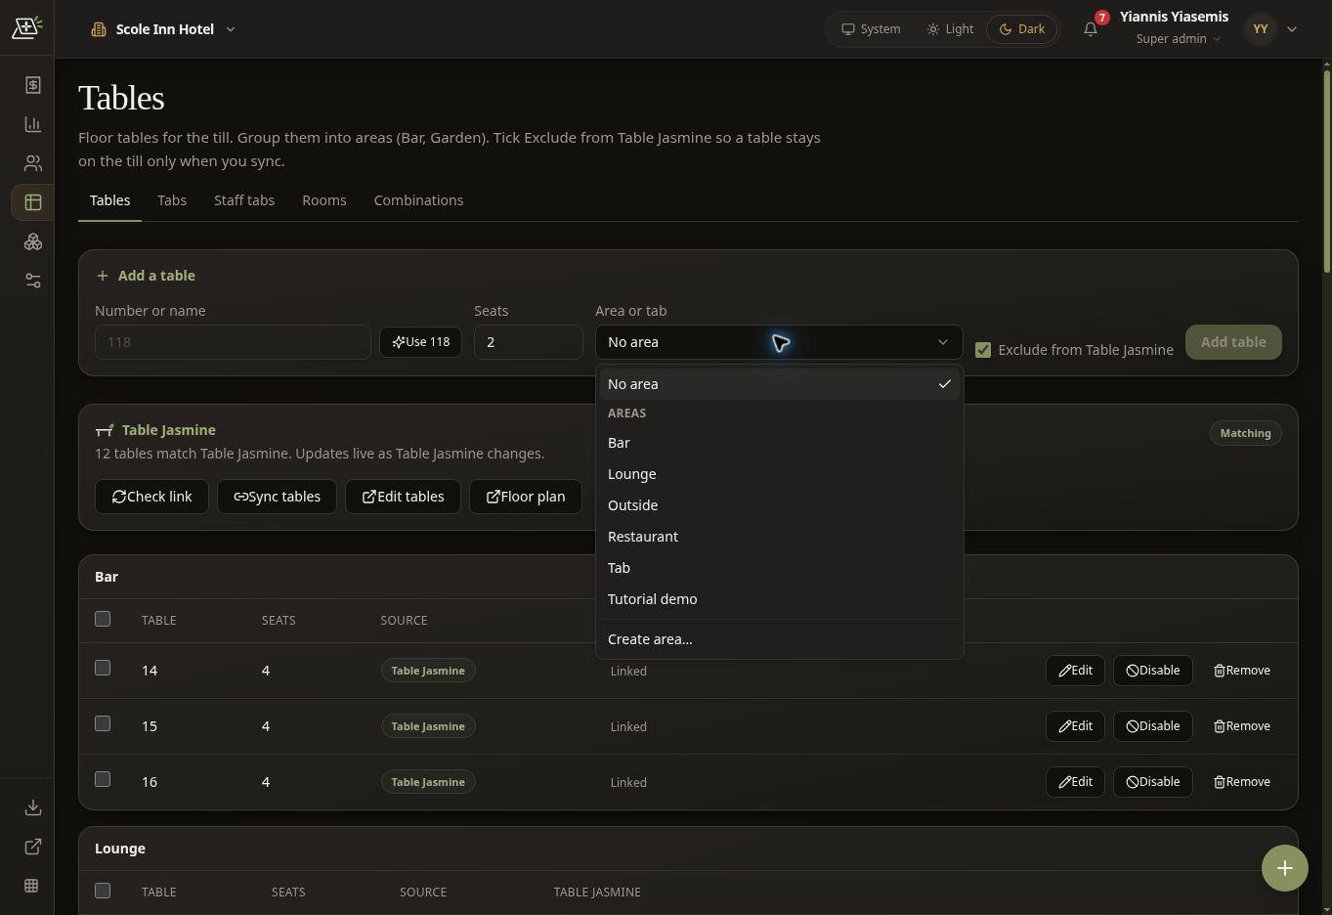Click into the Seats input field
The width and height of the screenshot is (1332, 915).
[x=529, y=342]
